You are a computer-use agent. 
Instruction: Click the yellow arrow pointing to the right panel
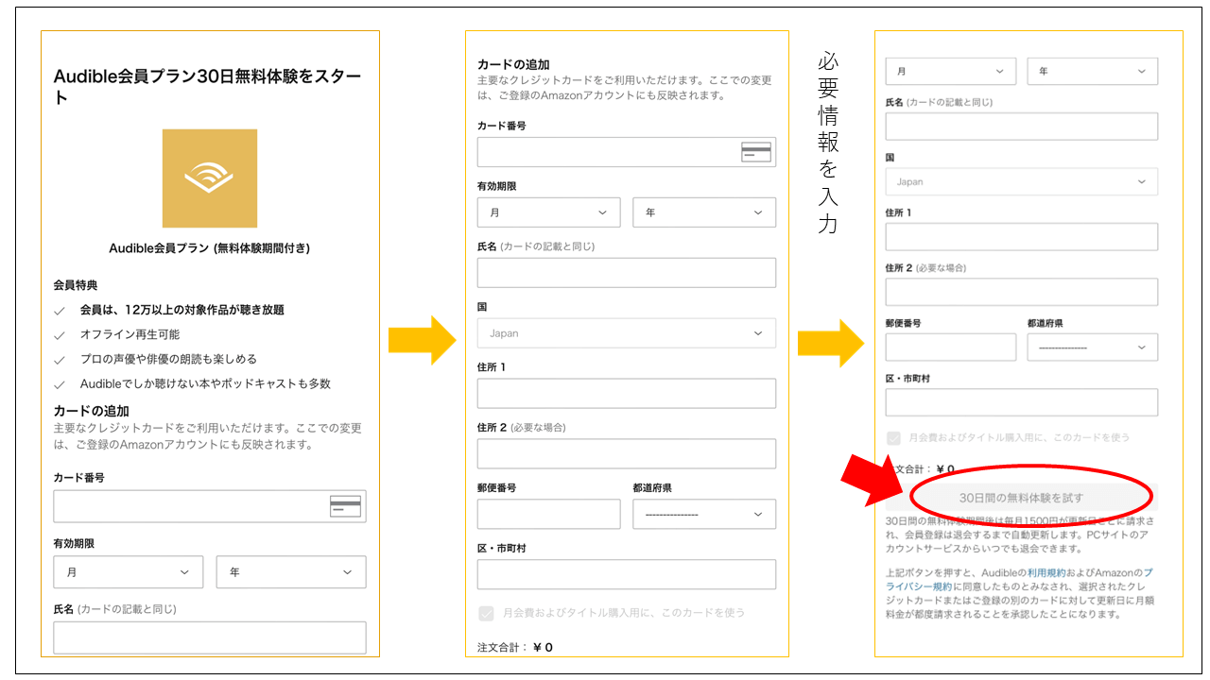(830, 343)
